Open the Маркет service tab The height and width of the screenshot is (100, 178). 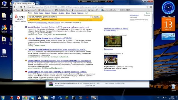tap(47, 13)
